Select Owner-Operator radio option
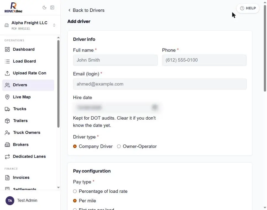This screenshot has height=210, width=267. coord(119,146)
